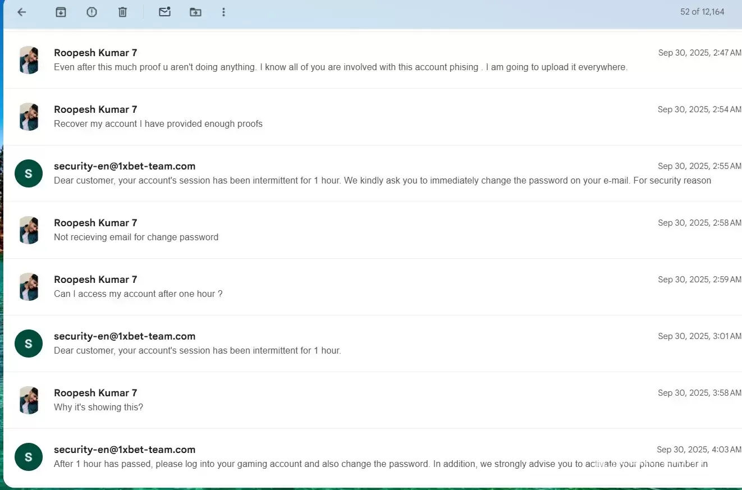Expand message 'Recover my account I have provided'

click(x=158, y=123)
